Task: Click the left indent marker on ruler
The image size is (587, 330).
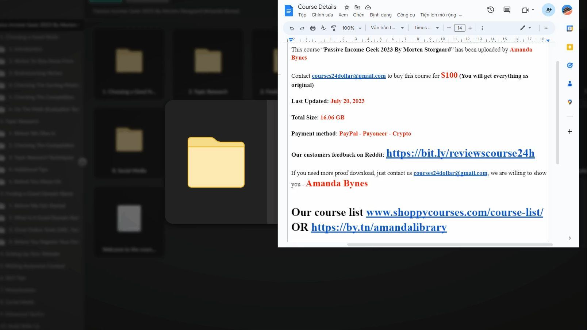Action: [x=291, y=39]
